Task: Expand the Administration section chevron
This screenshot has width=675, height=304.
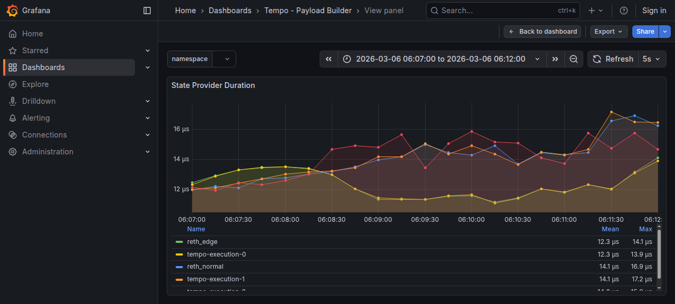Action: pyautogui.click(x=148, y=152)
